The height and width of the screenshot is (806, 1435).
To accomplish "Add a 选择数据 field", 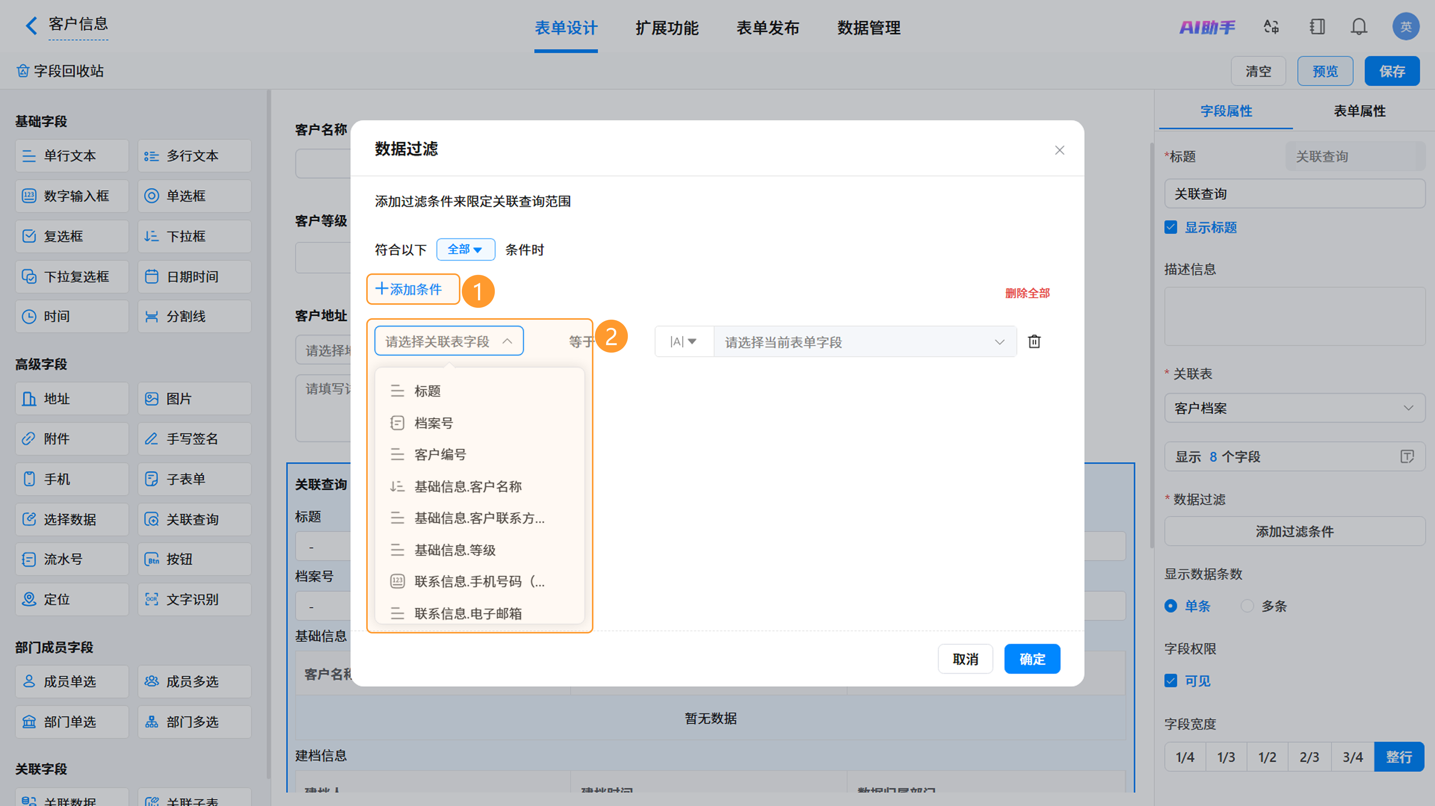I will pos(72,519).
